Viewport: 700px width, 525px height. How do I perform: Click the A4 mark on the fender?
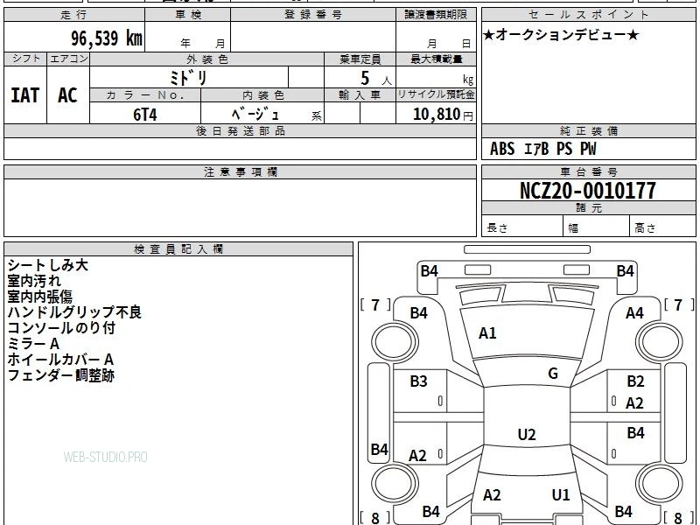(x=634, y=313)
